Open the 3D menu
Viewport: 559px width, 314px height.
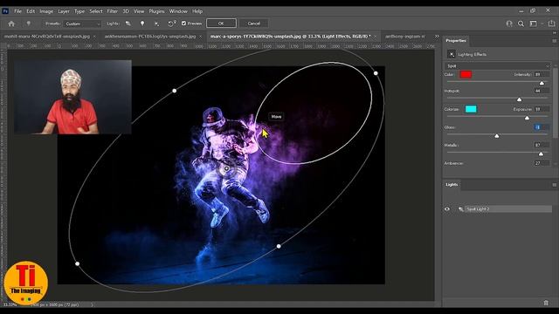pos(126,11)
